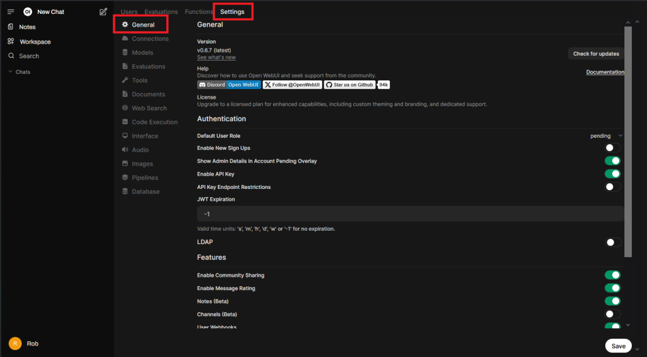Select the Models stack icon

pyautogui.click(x=125, y=53)
